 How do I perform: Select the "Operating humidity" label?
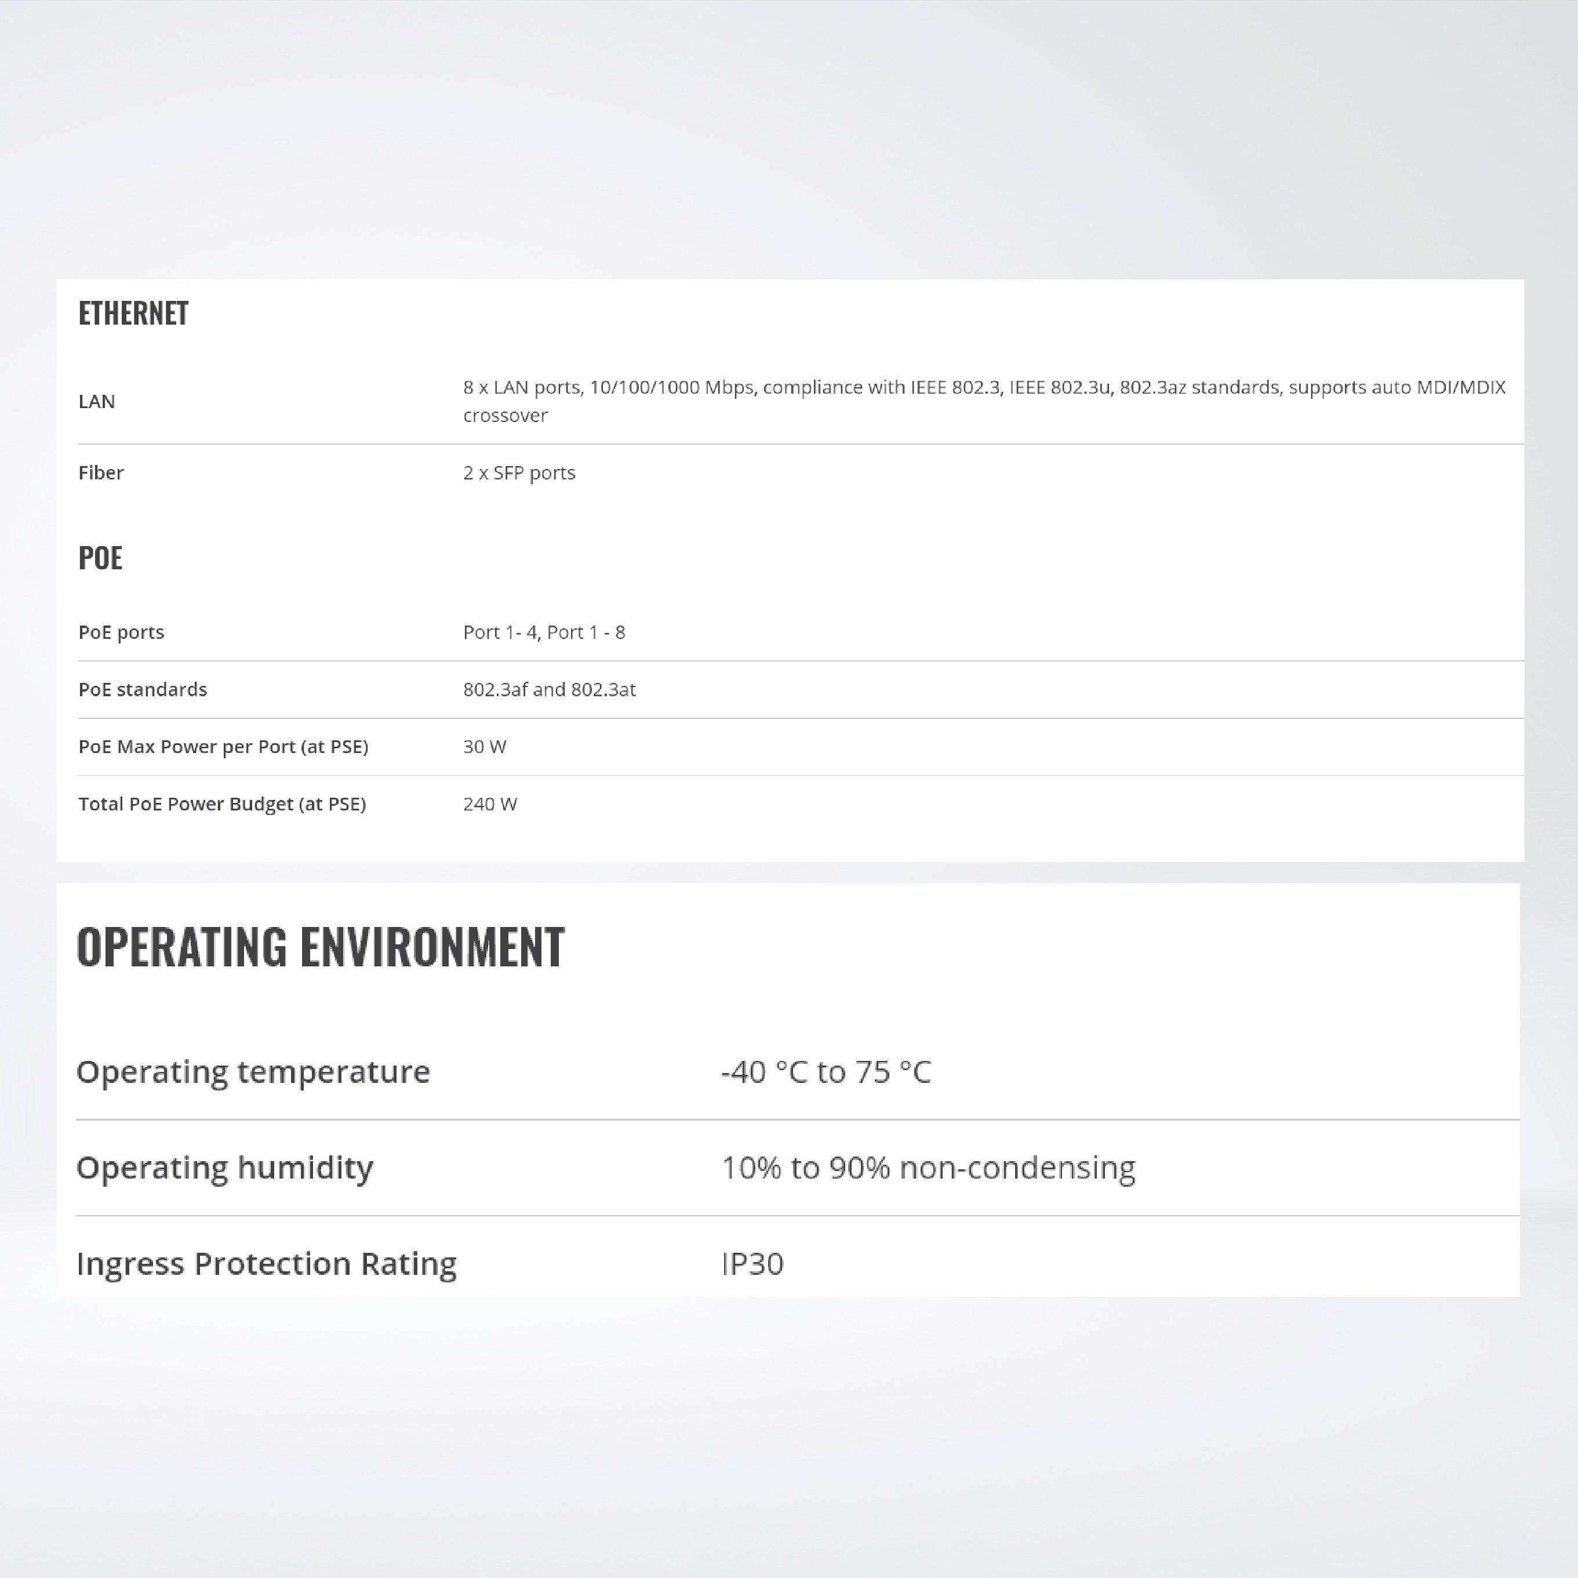click(224, 1167)
